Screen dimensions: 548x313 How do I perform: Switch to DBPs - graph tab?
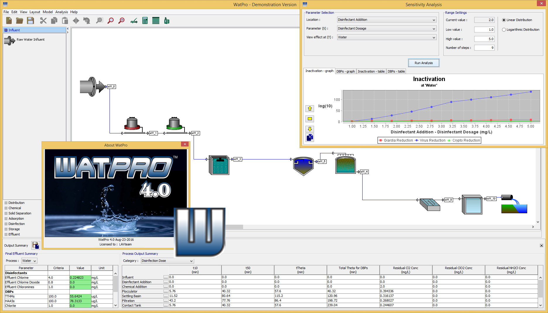345,71
